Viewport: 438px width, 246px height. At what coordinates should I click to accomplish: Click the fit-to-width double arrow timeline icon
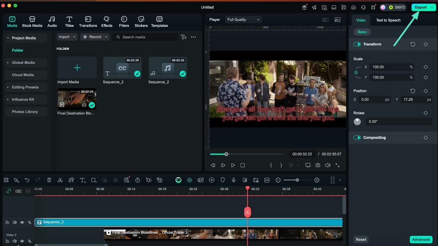click(267, 180)
